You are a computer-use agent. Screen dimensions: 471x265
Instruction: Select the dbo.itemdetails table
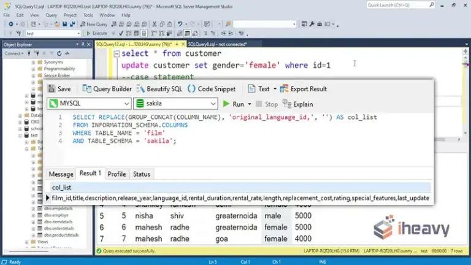(x=58, y=221)
